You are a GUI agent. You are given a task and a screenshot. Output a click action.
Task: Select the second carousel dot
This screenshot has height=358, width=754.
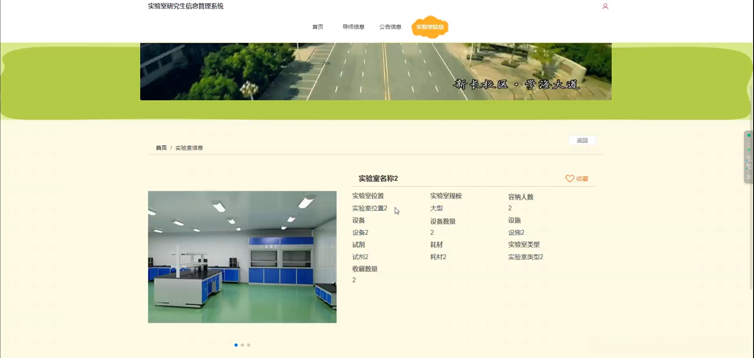[x=242, y=345]
